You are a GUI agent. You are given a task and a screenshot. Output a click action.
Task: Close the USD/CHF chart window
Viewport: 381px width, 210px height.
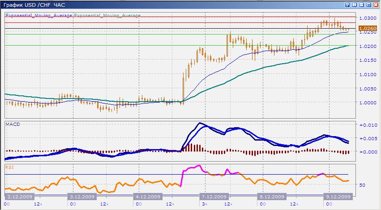[x=376, y=4]
